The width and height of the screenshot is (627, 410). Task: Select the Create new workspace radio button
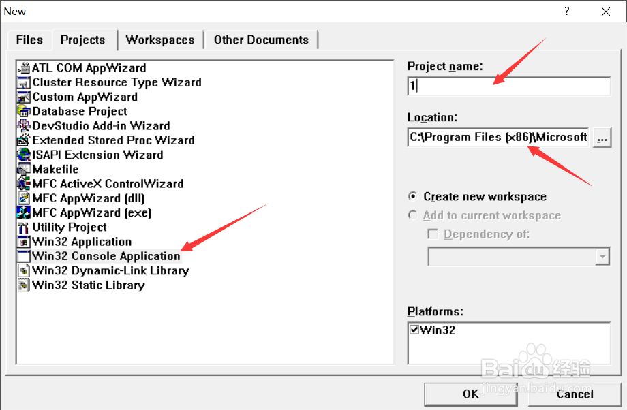pyautogui.click(x=414, y=196)
